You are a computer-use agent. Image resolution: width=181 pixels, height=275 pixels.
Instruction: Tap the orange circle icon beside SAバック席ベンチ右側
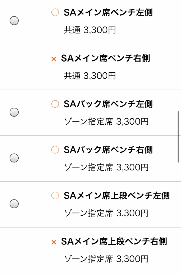coord(55,150)
